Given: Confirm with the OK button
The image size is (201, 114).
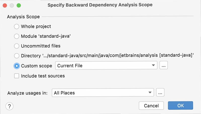Looking at the screenshot, I should click(180, 105).
